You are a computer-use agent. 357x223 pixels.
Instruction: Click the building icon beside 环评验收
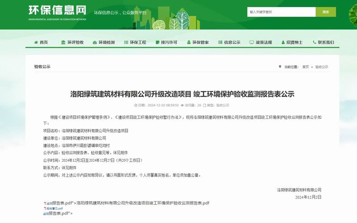(x=64, y=42)
